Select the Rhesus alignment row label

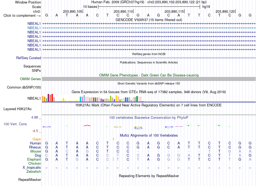click(x=35, y=147)
